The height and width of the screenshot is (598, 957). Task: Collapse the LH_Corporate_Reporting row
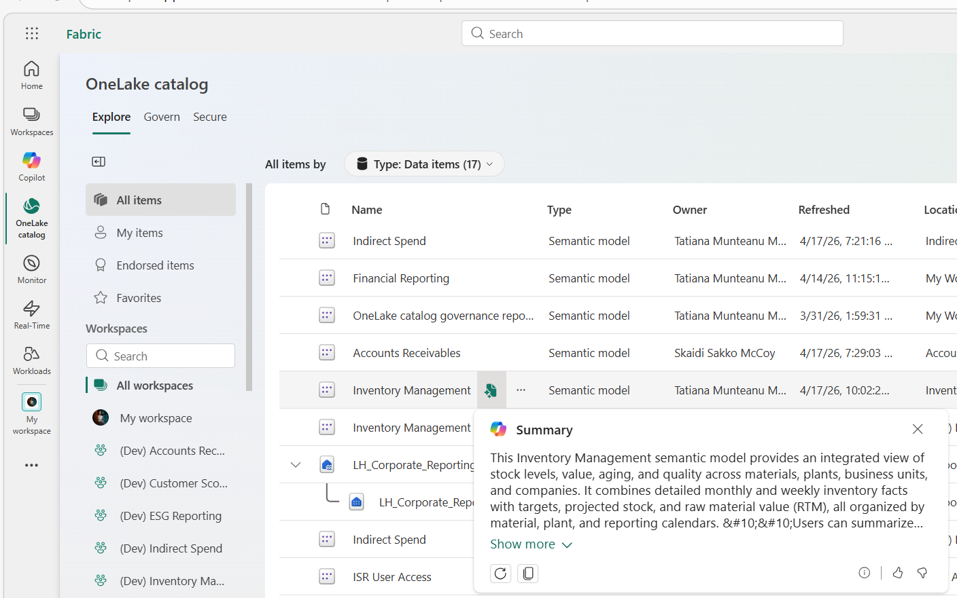[296, 465]
